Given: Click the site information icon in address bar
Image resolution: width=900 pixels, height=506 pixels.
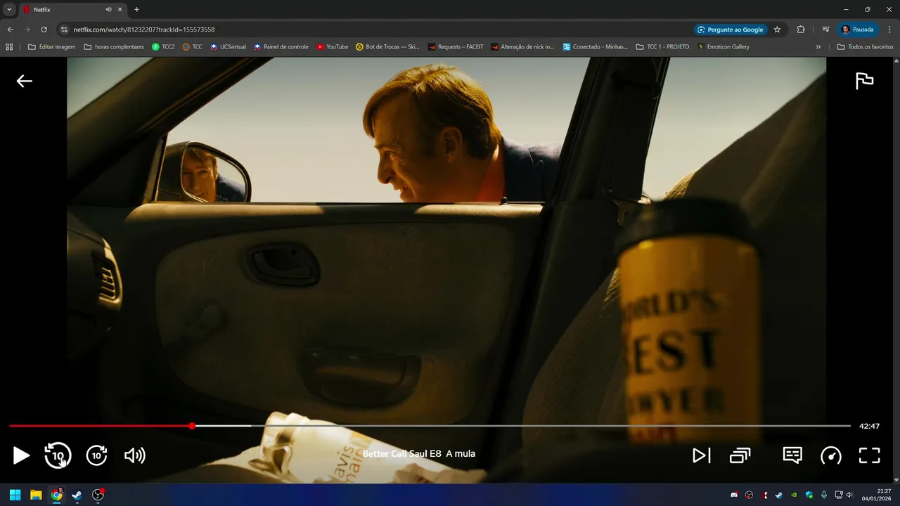Looking at the screenshot, I should pyautogui.click(x=63, y=30).
